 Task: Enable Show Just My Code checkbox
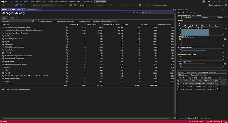(x=38, y=21)
